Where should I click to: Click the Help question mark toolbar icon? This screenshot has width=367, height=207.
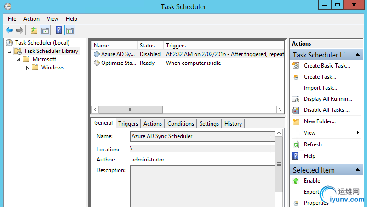coord(58,30)
